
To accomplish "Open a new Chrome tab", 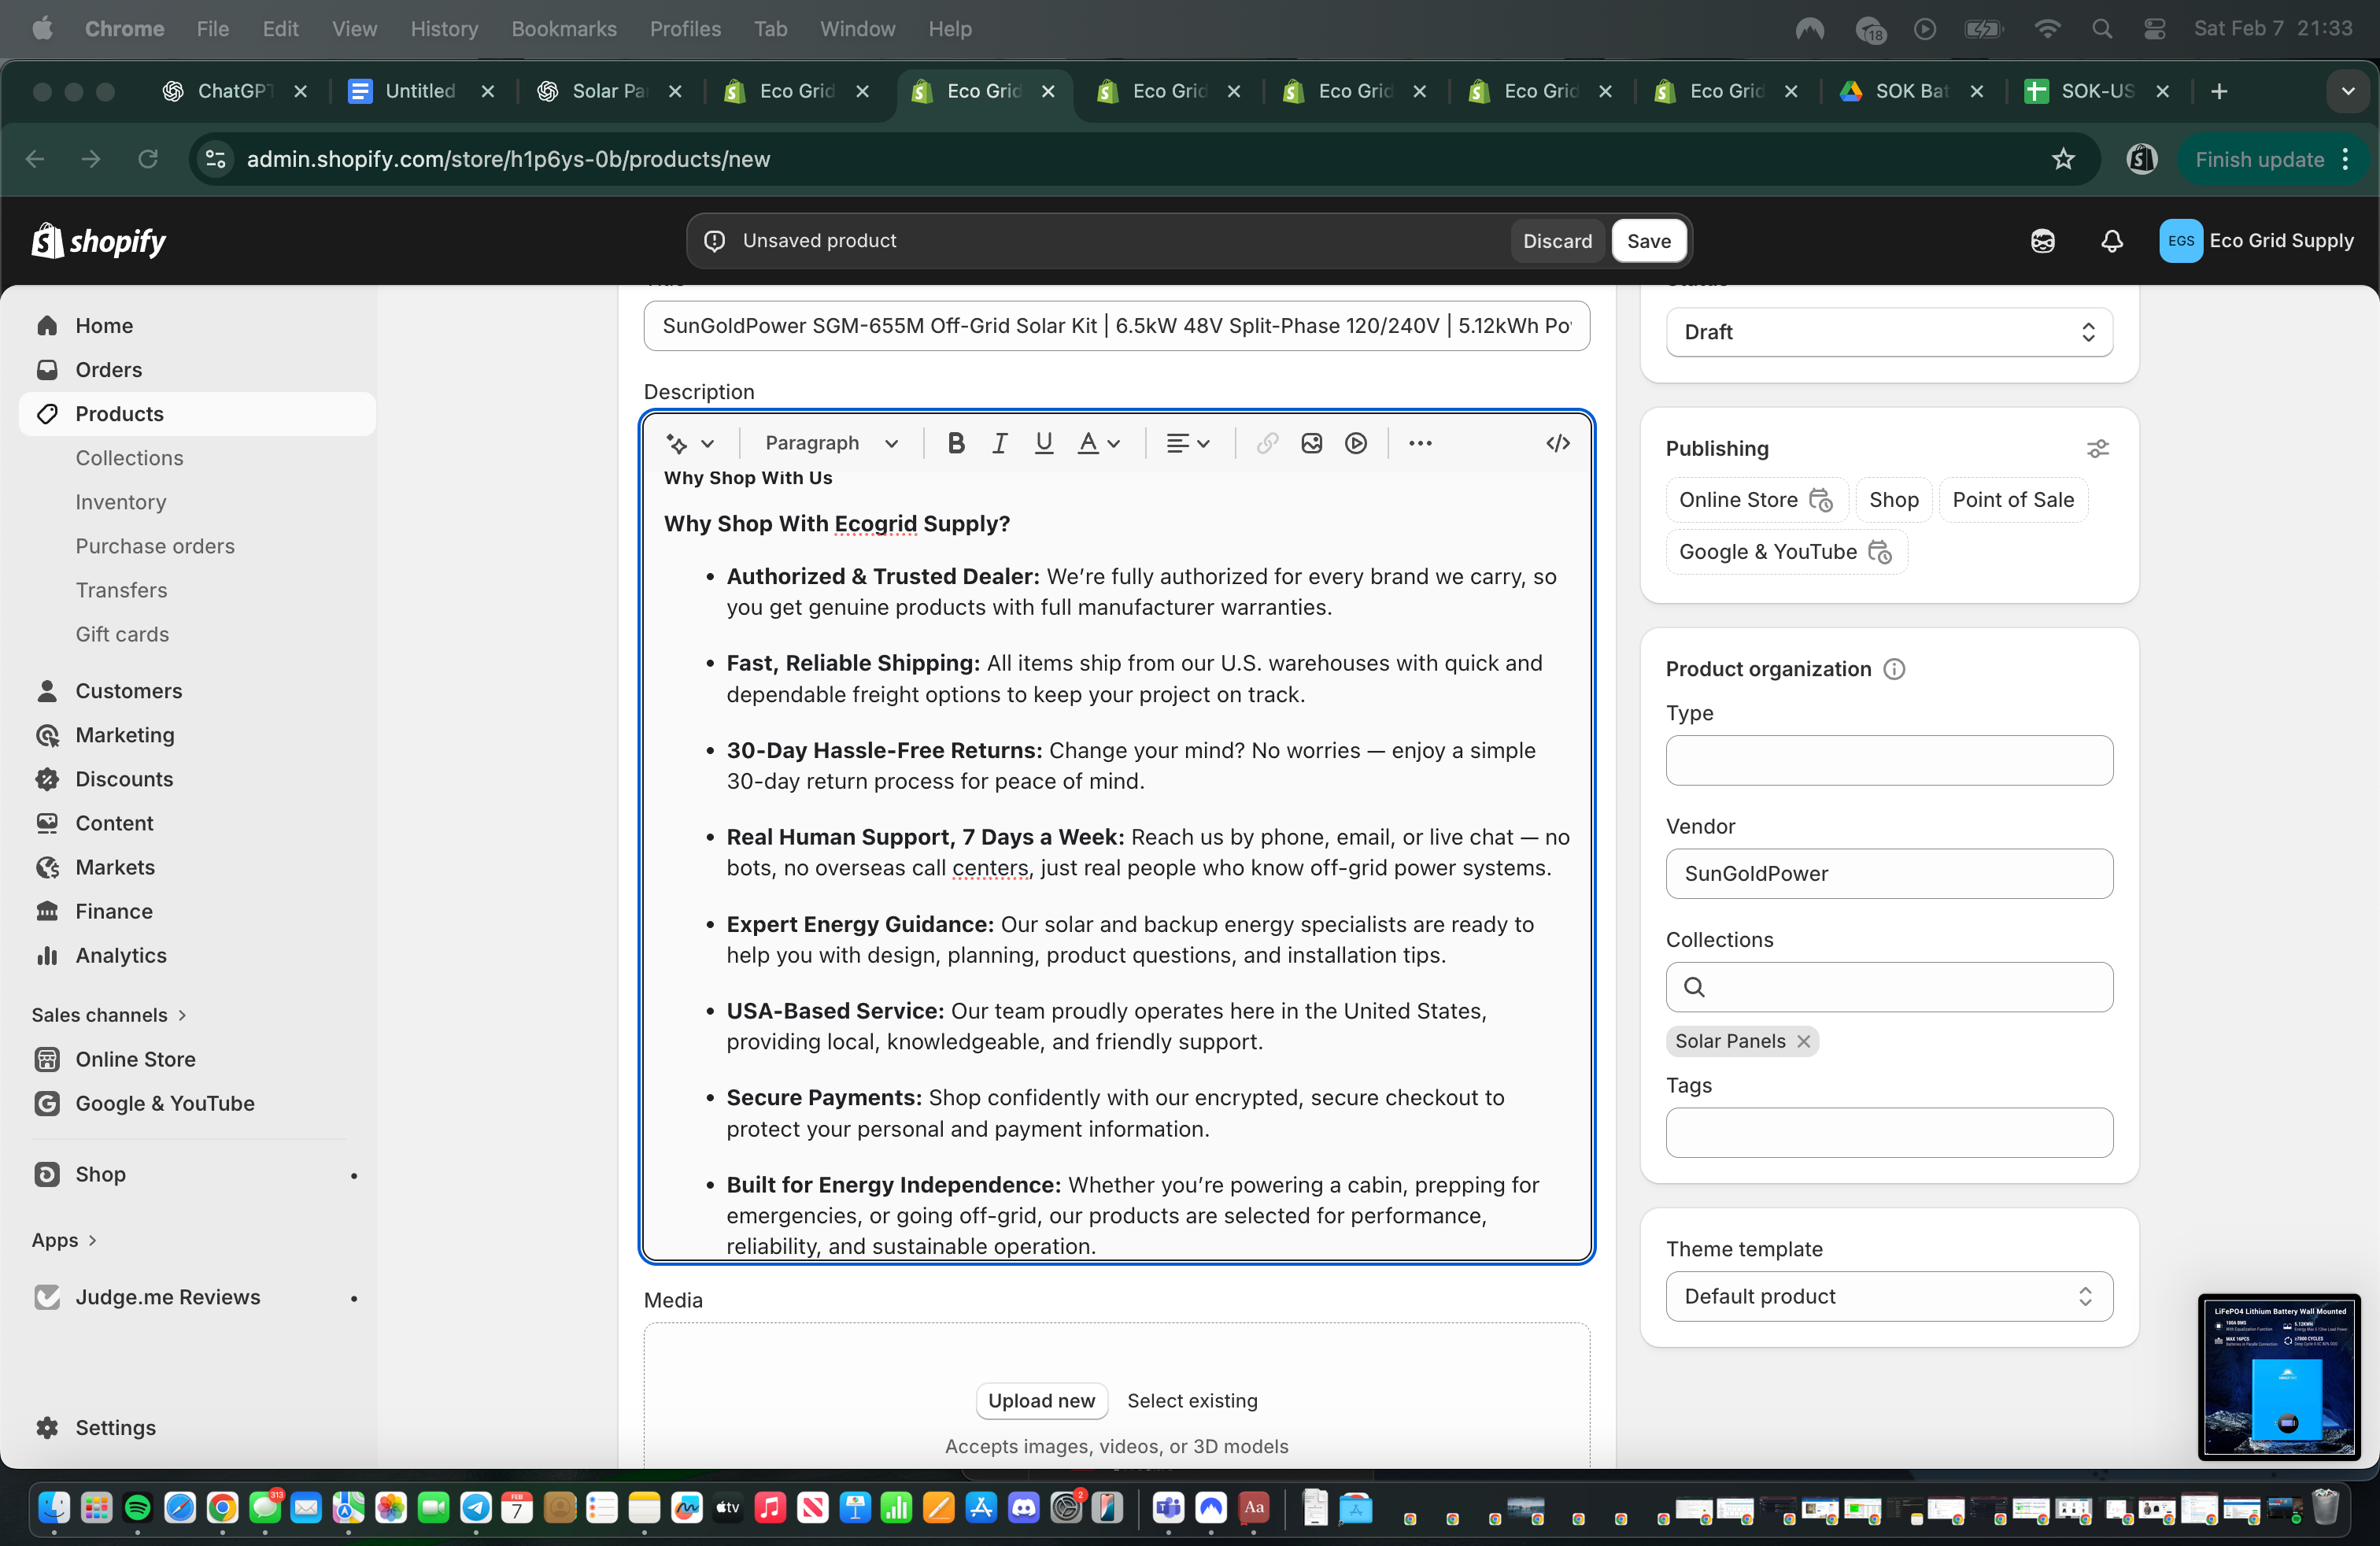I will (2219, 91).
